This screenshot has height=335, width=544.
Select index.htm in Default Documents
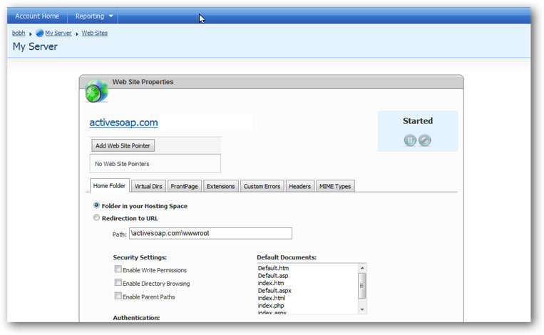pyautogui.click(x=271, y=283)
